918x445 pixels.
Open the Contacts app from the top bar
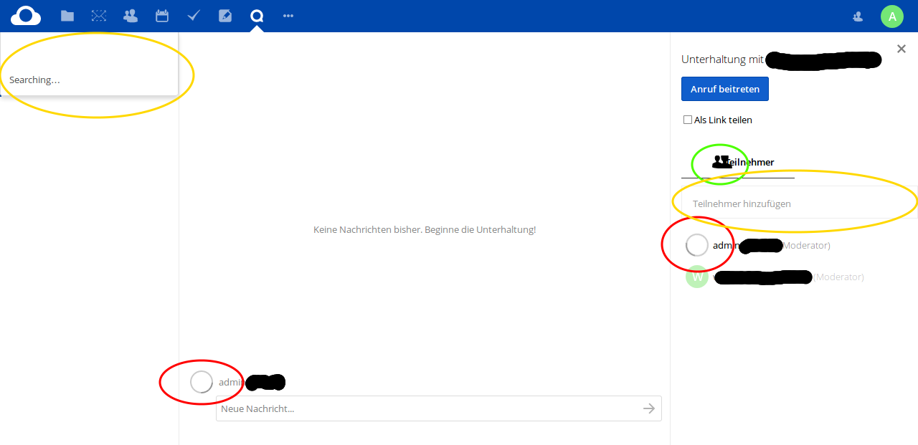pyautogui.click(x=130, y=15)
